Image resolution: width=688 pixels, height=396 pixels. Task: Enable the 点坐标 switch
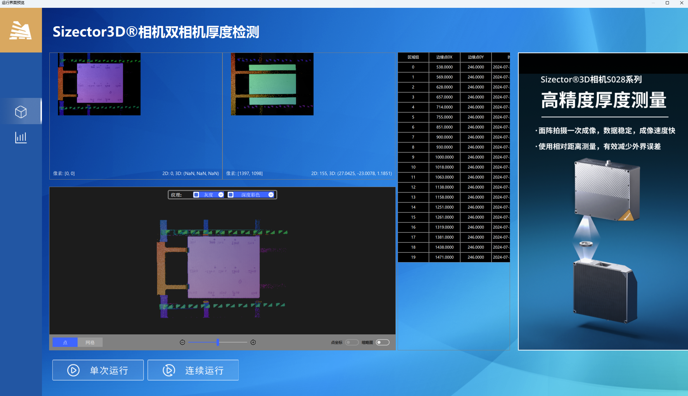click(352, 343)
